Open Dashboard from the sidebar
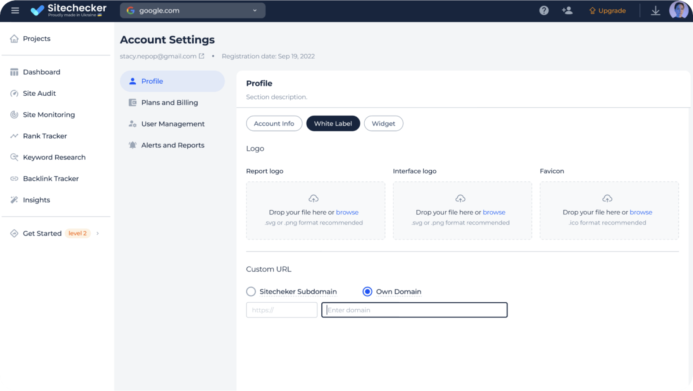This screenshot has width=693, height=391. [x=41, y=72]
